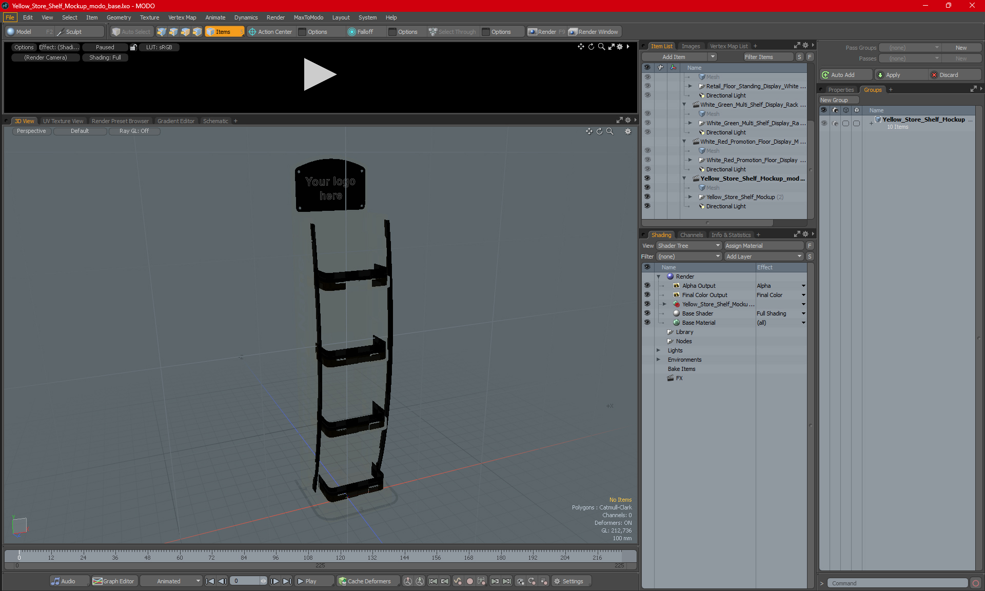The image size is (985, 591).
Task: Switch to UV Texture View tab
Action: coord(63,121)
